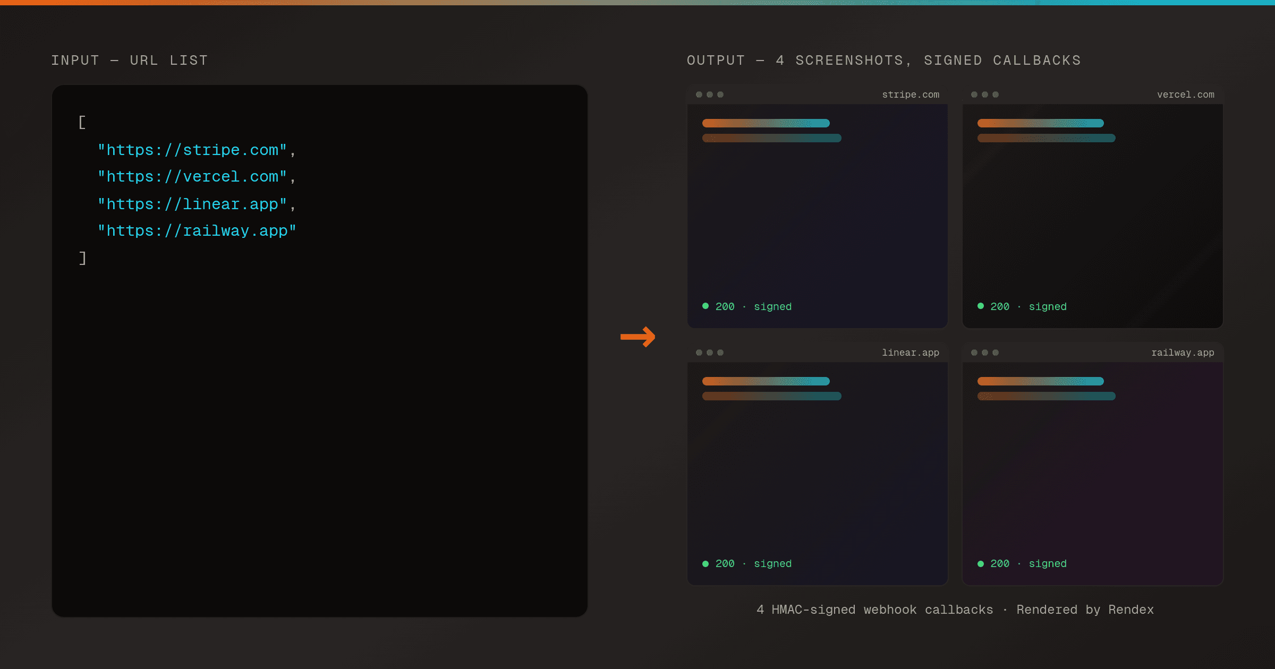This screenshot has height=669, width=1275.
Task: Click "200 · signed" status in the stripe.com card
Action: (x=753, y=306)
